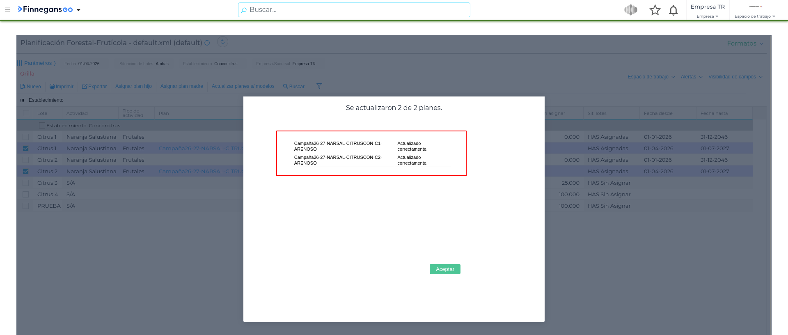Open the hamburger navigation menu
The image size is (788, 335).
(x=7, y=9)
